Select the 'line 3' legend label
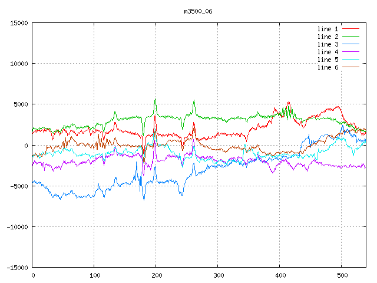The height and width of the screenshot is (283, 377). [x=328, y=44]
